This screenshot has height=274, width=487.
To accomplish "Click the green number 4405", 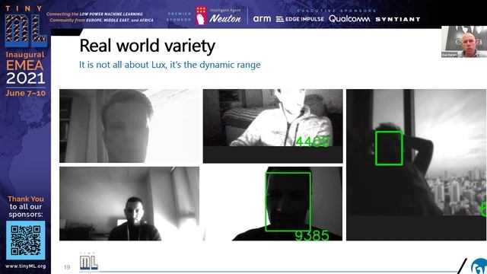I will coord(313,142).
